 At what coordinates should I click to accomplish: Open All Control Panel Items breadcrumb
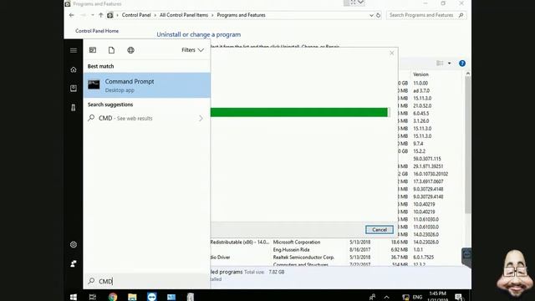click(x=184, y=15)
